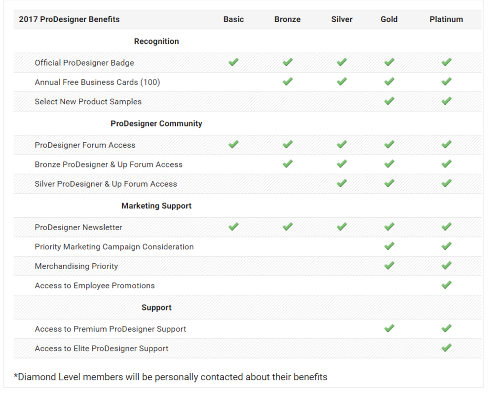This screenshot has width=493, height=399.
Task: Select the Bronze column header
Action: tap(287, 19)
